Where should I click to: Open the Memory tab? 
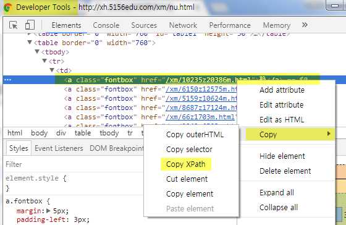(277, 25)
